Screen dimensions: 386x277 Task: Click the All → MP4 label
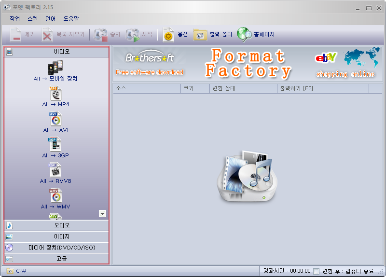[x=55, y=104]
